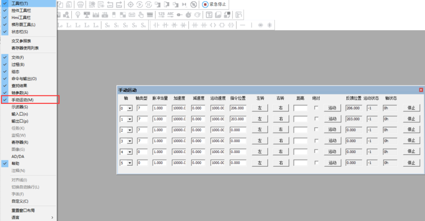Select the paint palette HMI icon
The width and height of the screenshot is (425, 221).
[197, 15]
